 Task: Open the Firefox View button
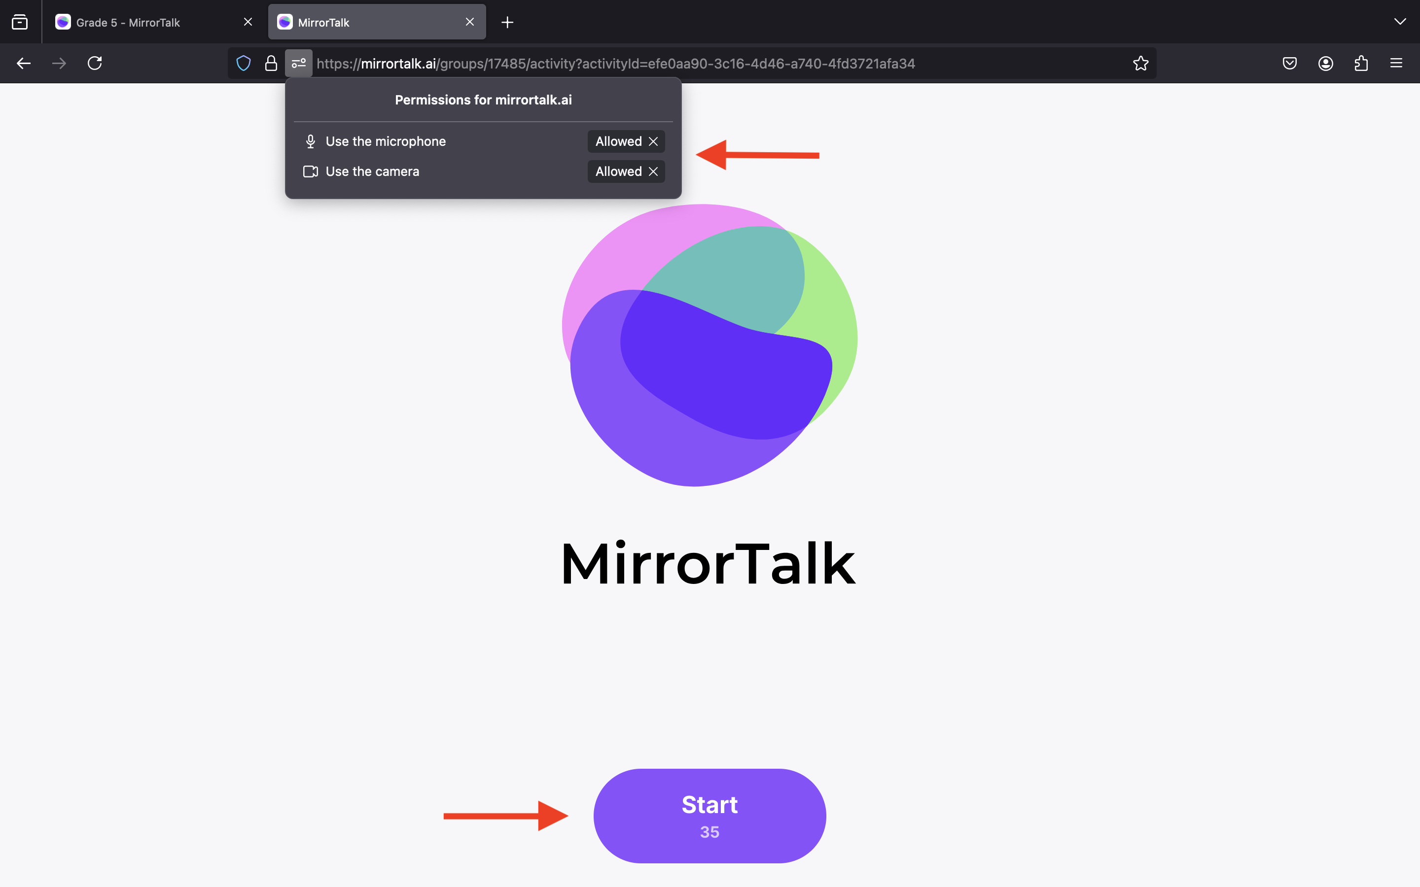(x=20, y=22)
